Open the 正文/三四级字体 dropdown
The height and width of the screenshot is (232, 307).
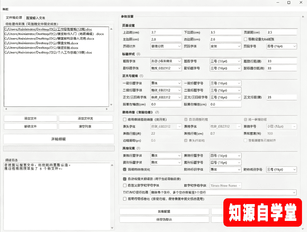(166, 97)
